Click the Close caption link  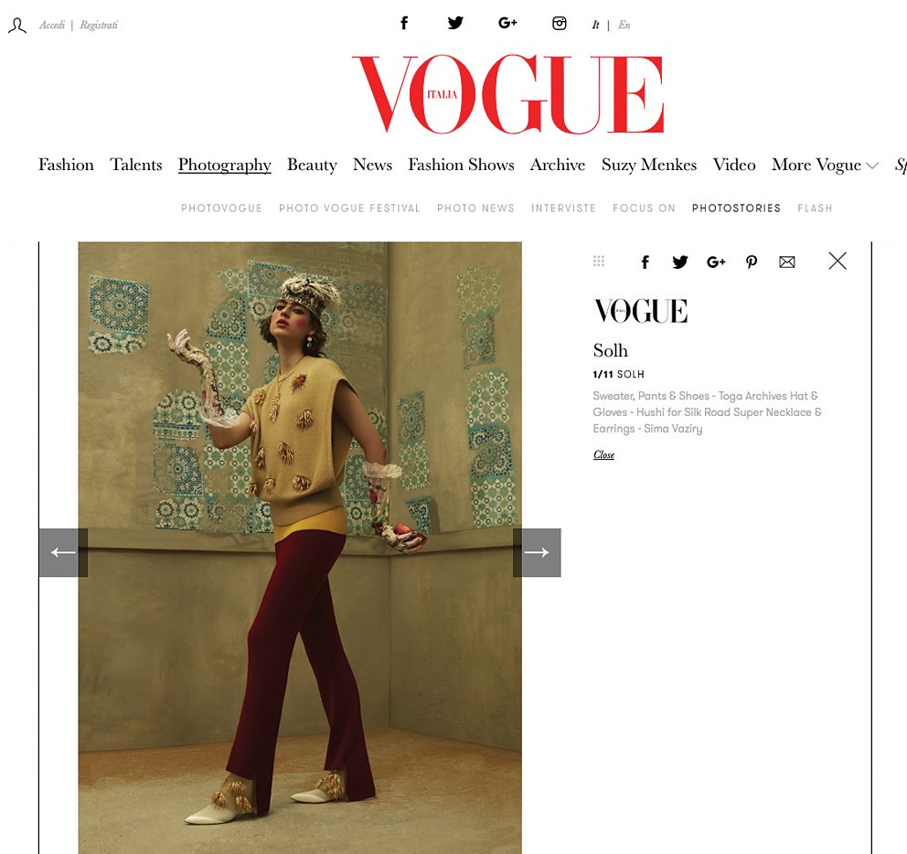603,454
